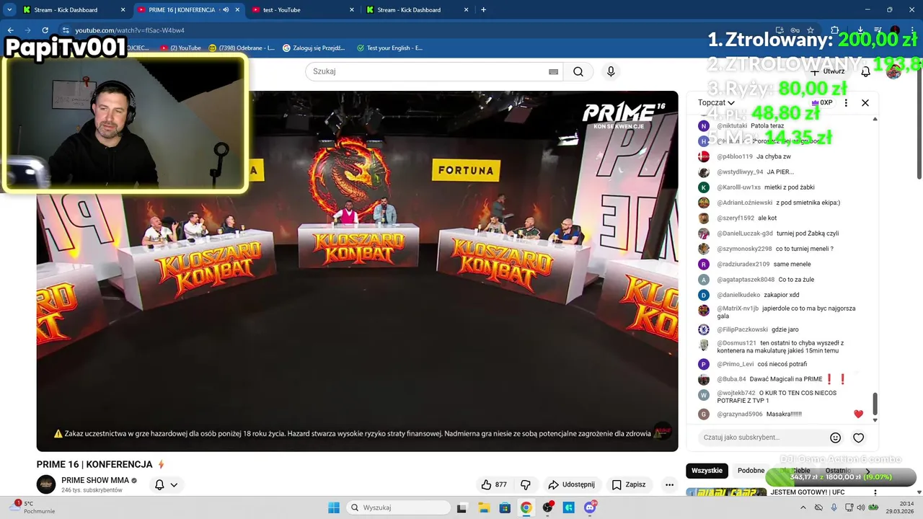
Task: Open the Test your English bookmark
Action: [x=390, y=48]
